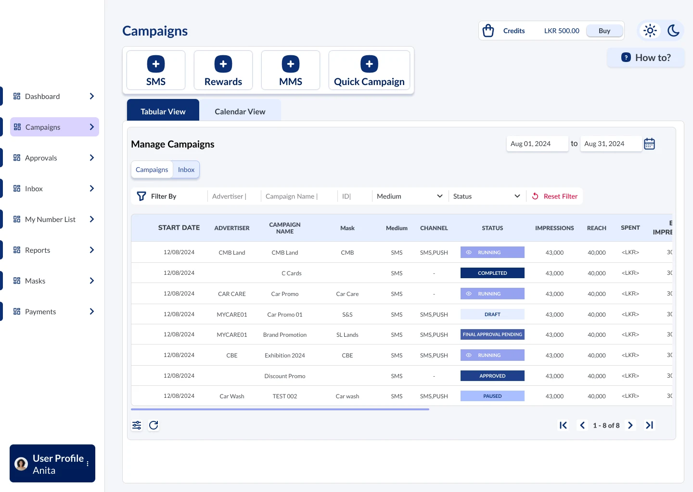Click the Payments grid icon in sidebar

tap(17, 311)
